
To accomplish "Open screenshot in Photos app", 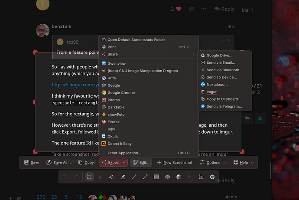I will click(149, 100).
